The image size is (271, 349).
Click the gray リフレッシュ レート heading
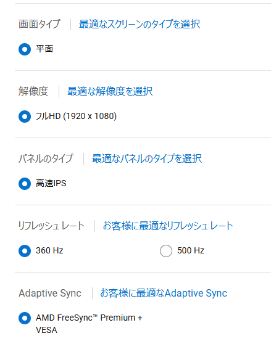tap(51, 226)
